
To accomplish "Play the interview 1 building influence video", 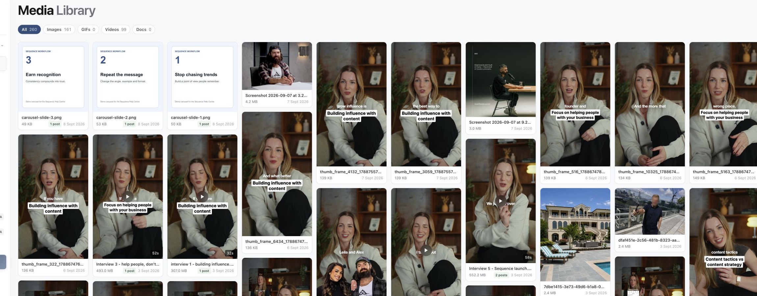I will (202, 197).
